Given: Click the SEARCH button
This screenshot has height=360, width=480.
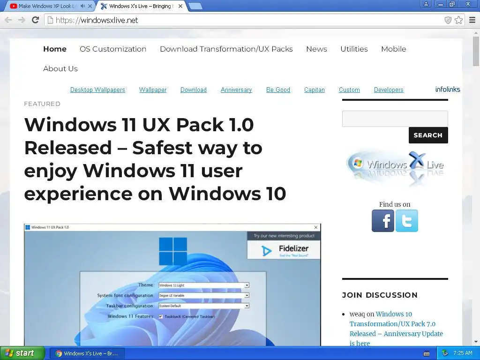Looking at the screenshot, I should (x=428, y=135).
